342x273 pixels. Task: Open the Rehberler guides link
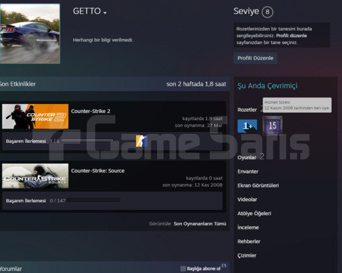pos(249,241)
